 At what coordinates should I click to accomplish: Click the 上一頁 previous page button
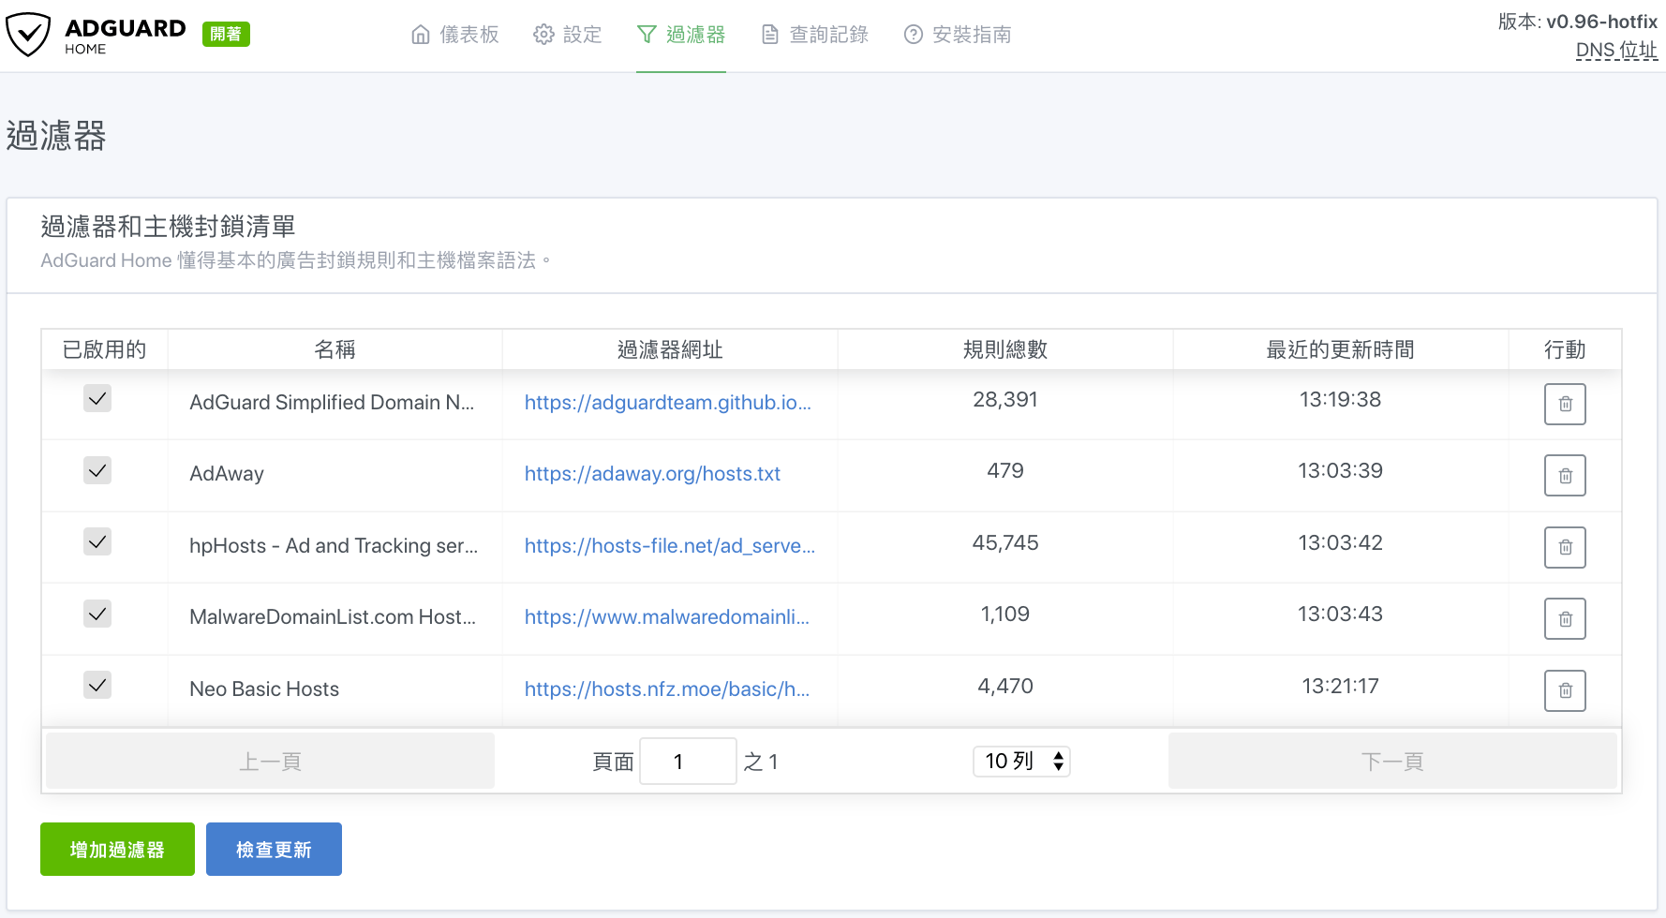click(270, 761)
